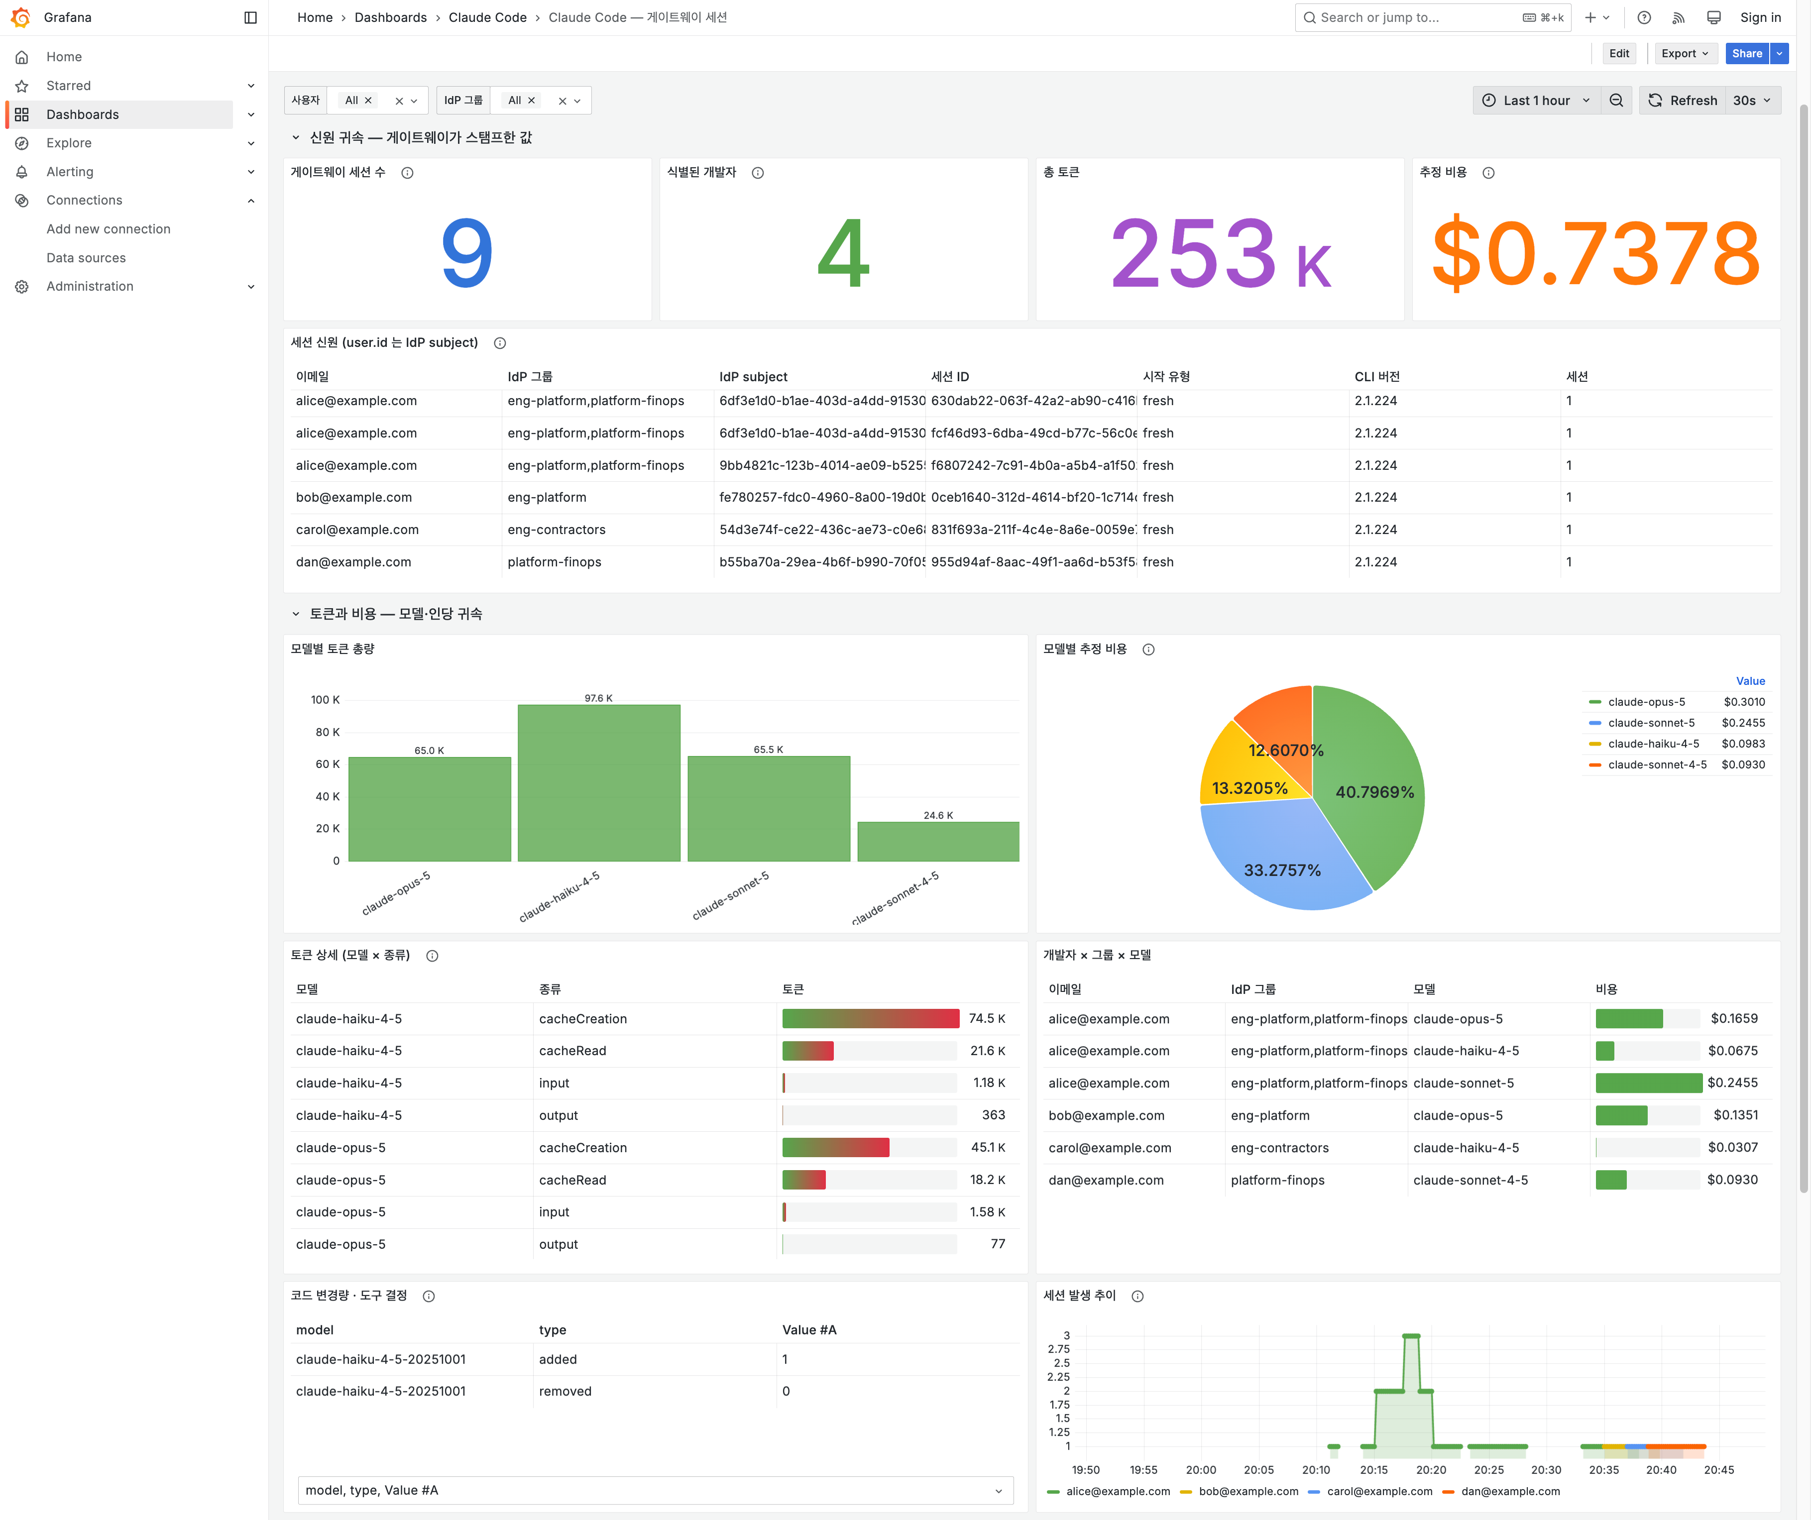This screenshot has width=1811, height=1520.
Task: Open the plus New menu
Action: (x=1597, y=17)
